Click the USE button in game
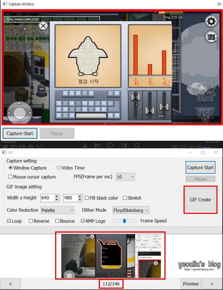This screenshot has width=223, height=290. [x=205, y=115]
